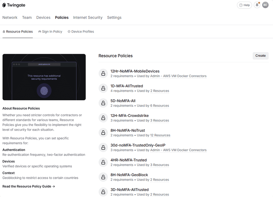The image size is (273, 197).
Task: Click Admin - AWS VM Docker Connectors under 30d-noMFA-TrustedOnly-GeoIP
Action: (178, 150)
